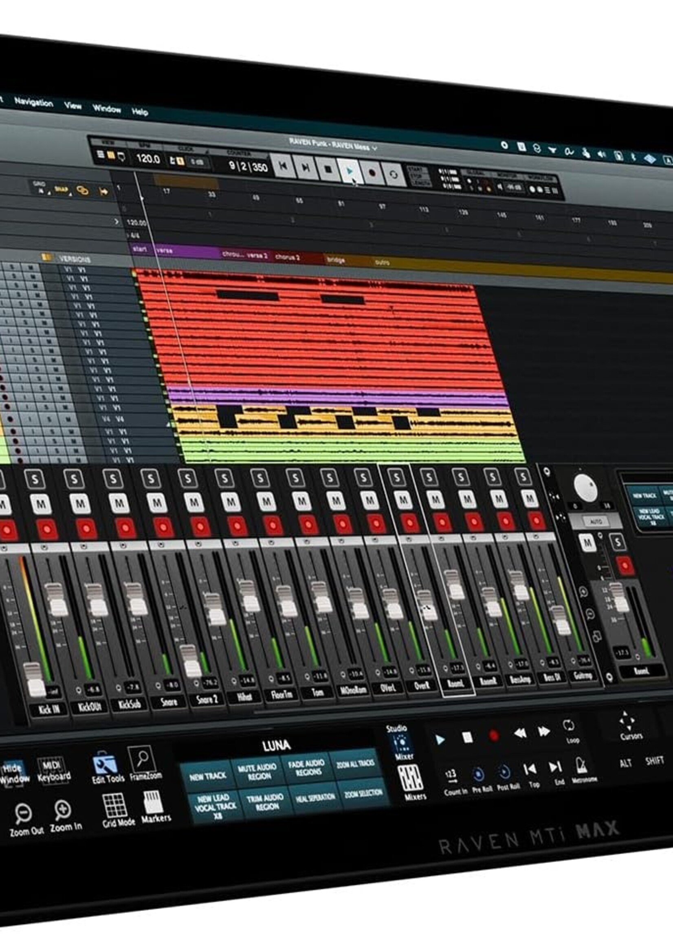Toggle the AUTO button above master strip
The width and height of the screenshot is (673, 943).
coord(596,521)
